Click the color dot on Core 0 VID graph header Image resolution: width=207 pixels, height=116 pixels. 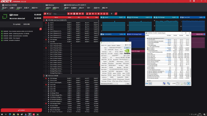(x=204, y=17)
